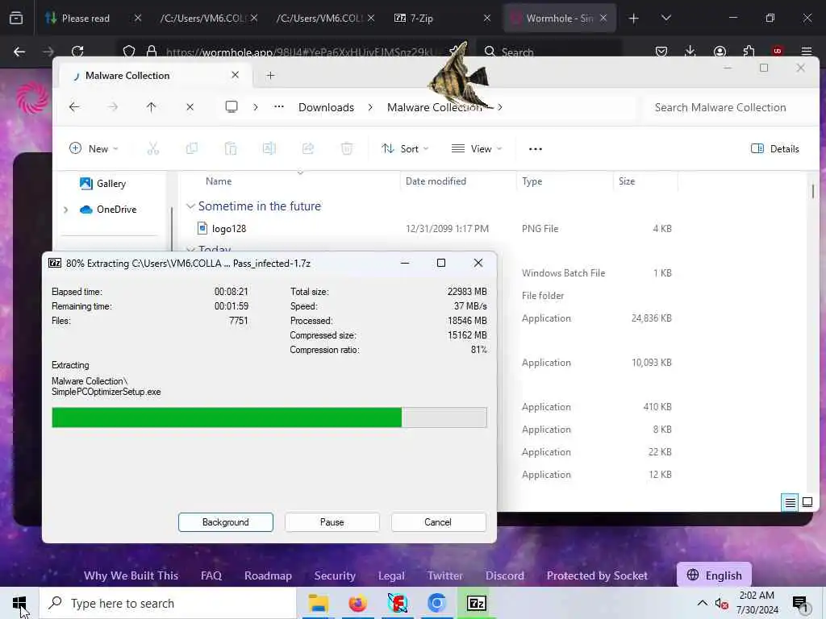Go up one folder level
The width and height of the screenshot is (826, 619).
[151, 107]
